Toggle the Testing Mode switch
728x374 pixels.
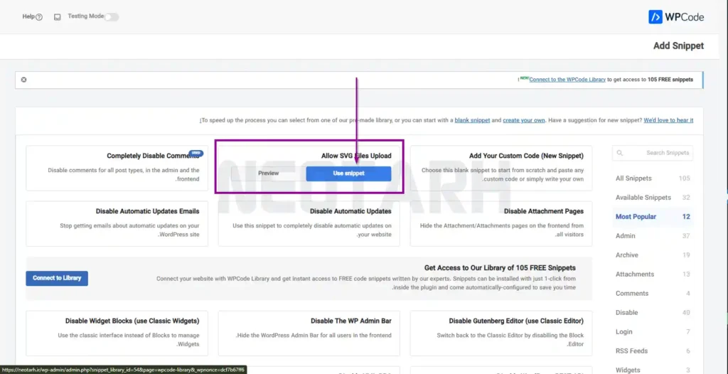coord(112,17)
